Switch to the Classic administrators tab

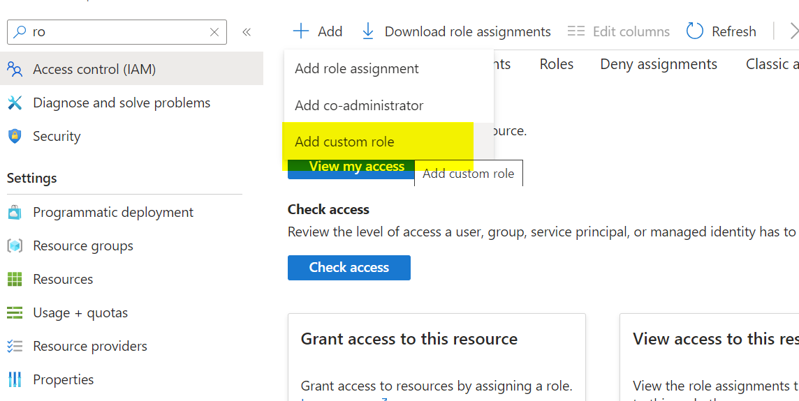point(772,64)
